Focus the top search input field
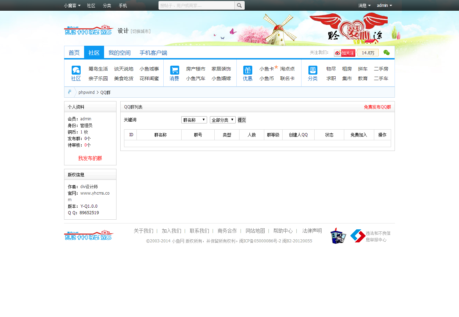 pyautogui.click(x=196, y=6)
